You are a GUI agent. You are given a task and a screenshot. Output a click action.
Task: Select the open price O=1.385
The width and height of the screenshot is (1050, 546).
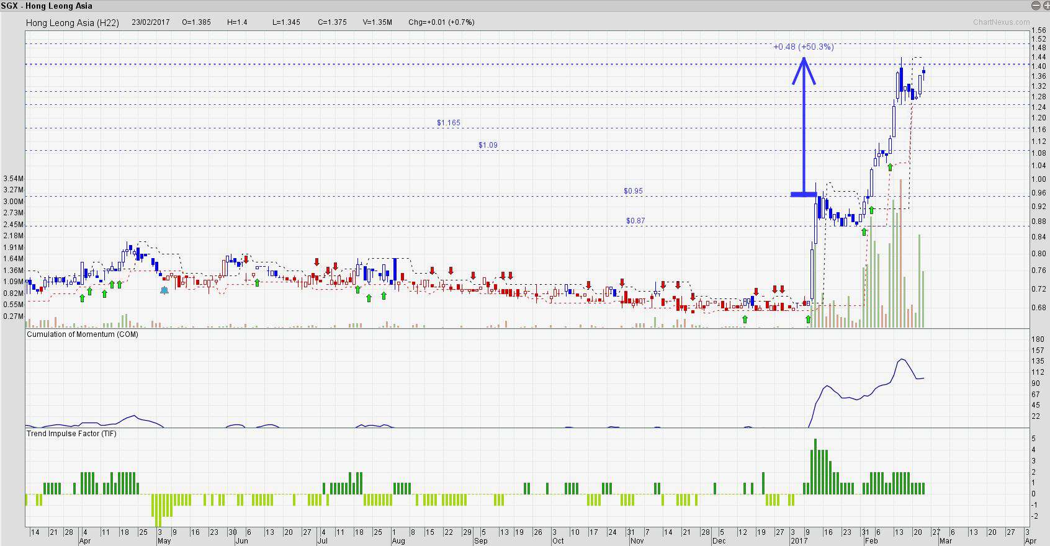point(196,22)
